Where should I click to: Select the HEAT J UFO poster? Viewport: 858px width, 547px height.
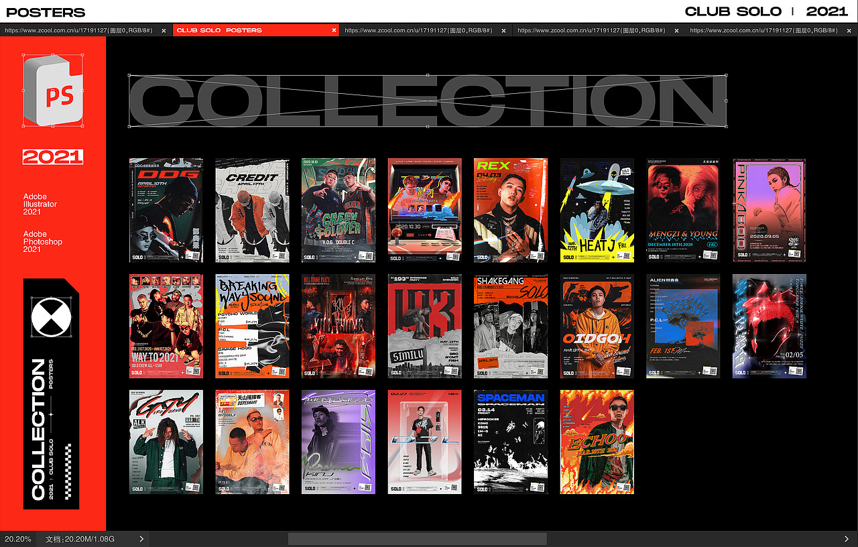(x=597, y=210)
